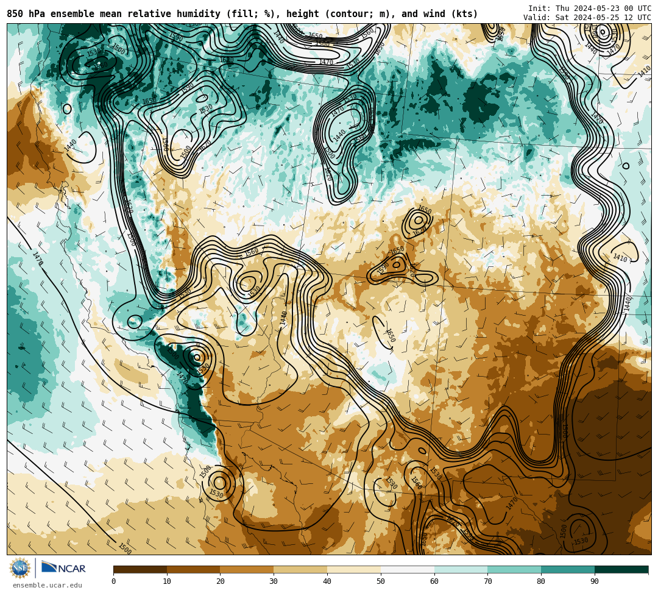Viewport: 658px width, 593px height.
Task: Click the colorbar tick label 20
Action: tap(221, 581)
